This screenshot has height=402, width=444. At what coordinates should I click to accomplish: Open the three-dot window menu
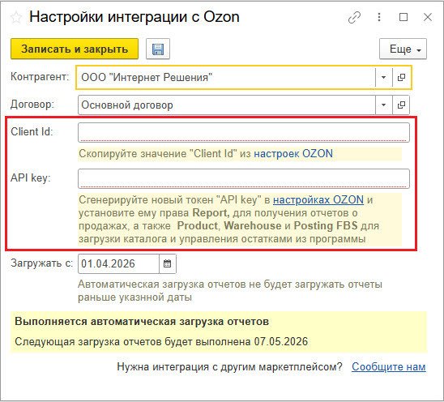(x=379, y=17)
